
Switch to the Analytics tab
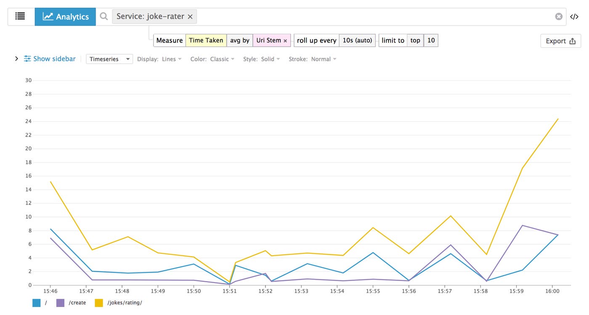65,16
